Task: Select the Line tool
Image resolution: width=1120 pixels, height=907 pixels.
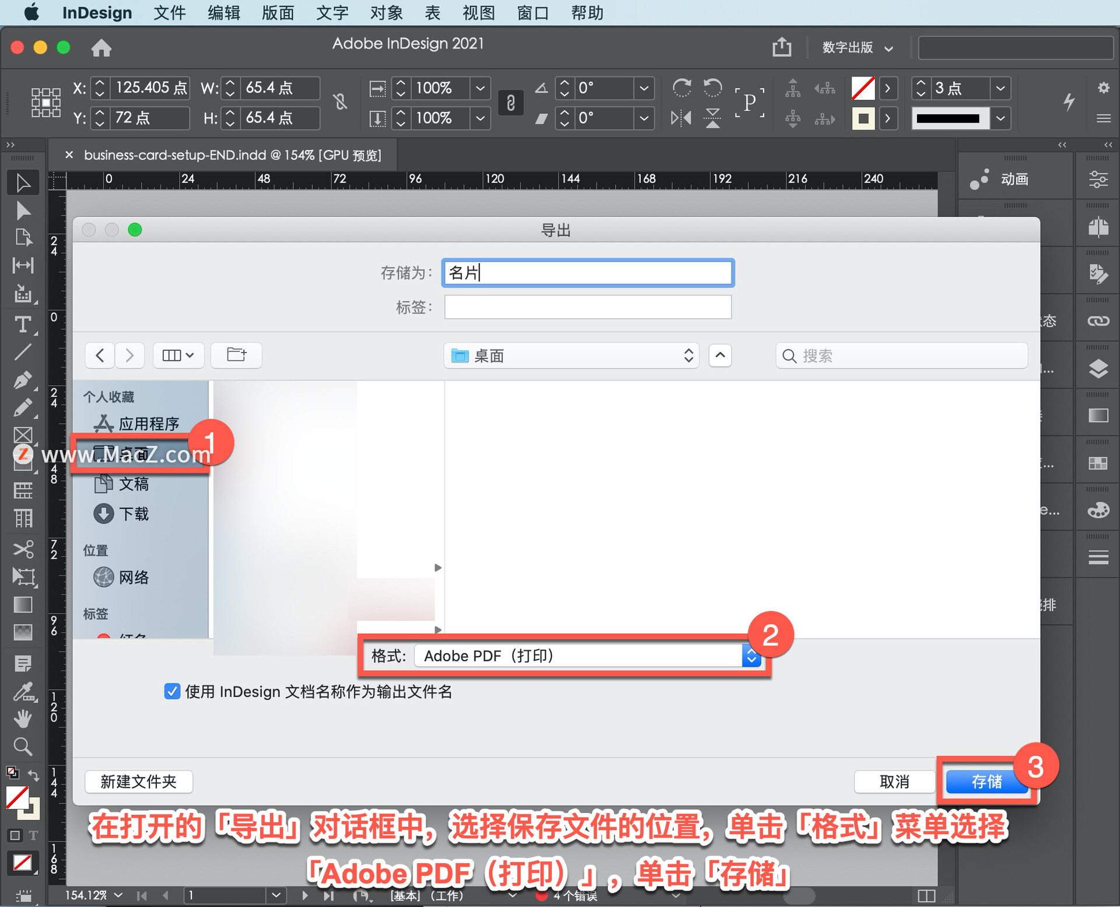Action: pos(23,352)
